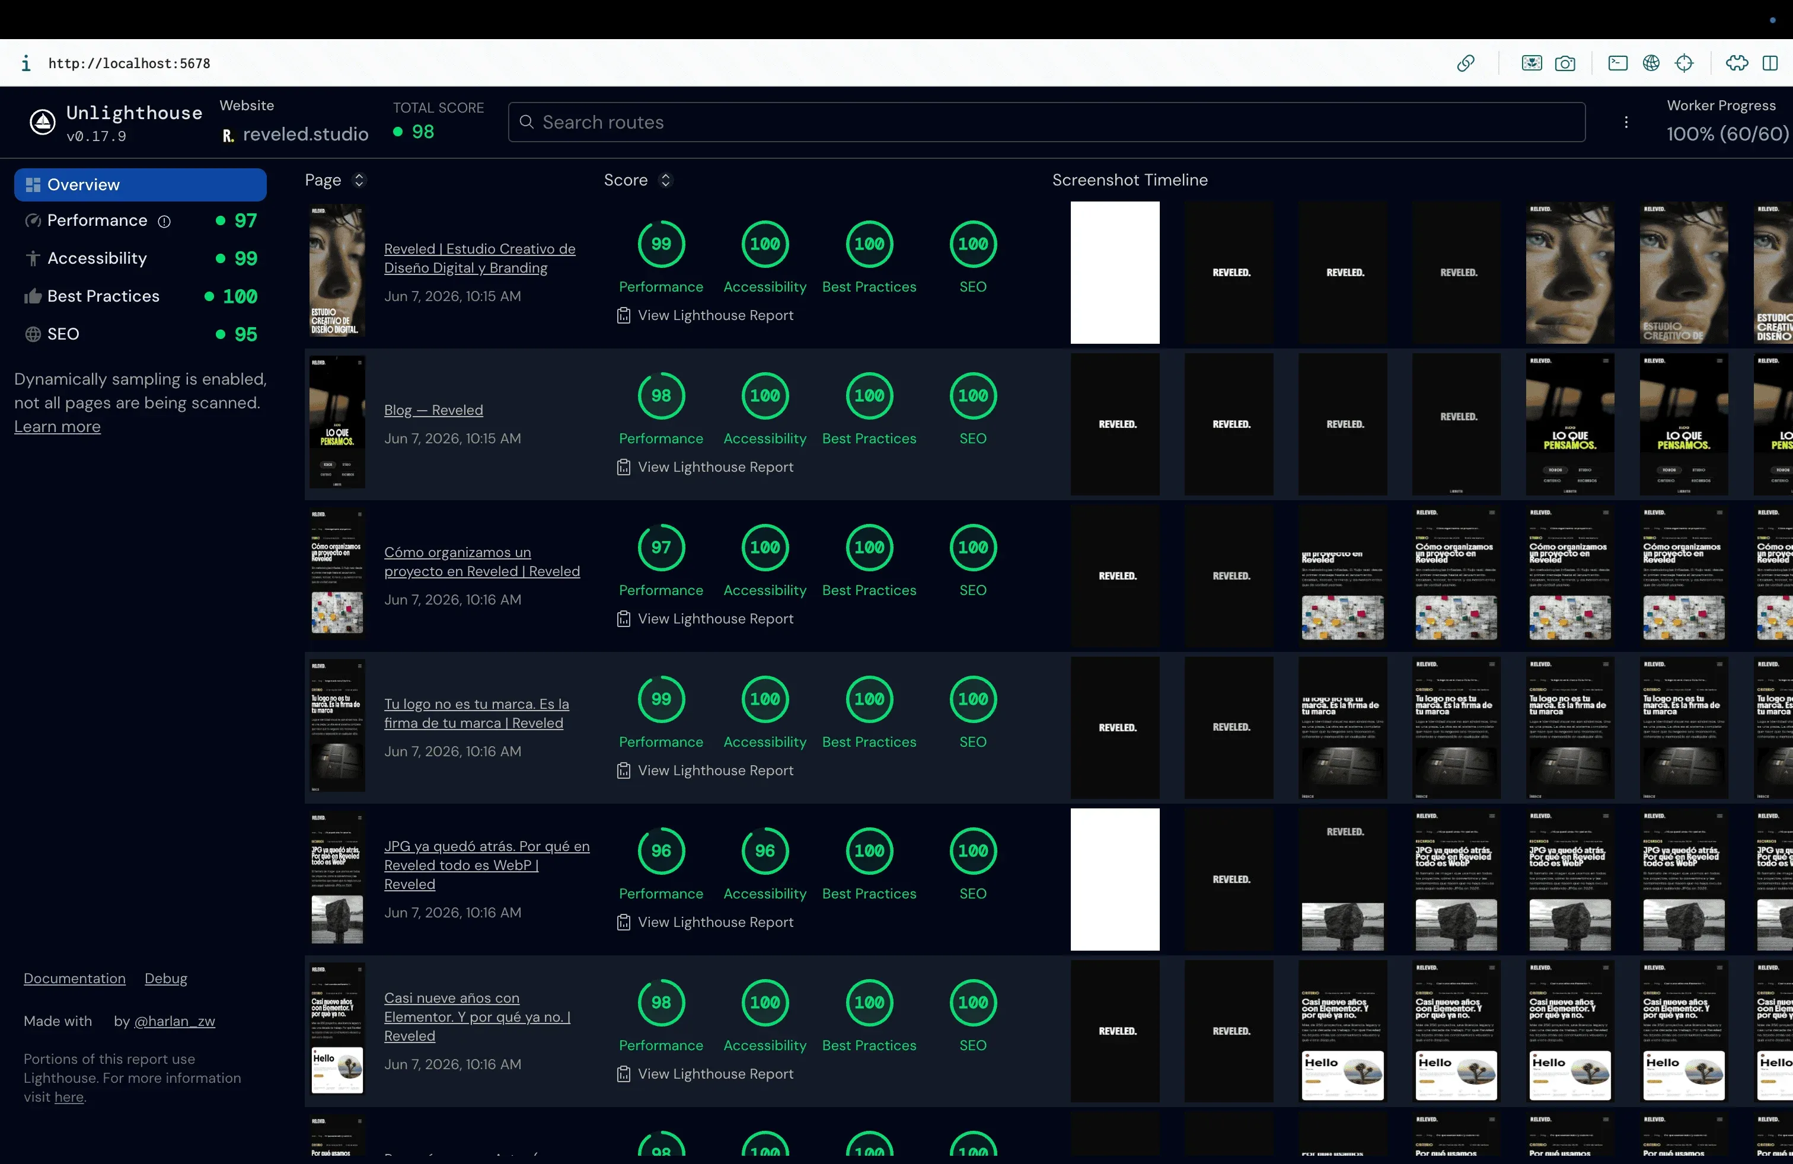Screen dimensions: 1793x1164
Task: Click the date under 'Blog — Reveled'
Action: [x=453, y=439]
